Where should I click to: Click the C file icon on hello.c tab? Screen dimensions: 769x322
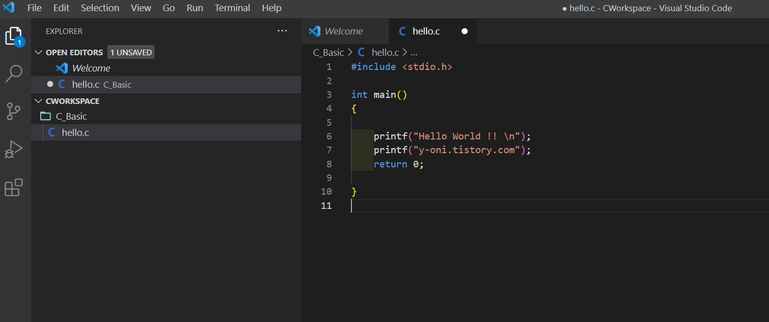[402, 31]
